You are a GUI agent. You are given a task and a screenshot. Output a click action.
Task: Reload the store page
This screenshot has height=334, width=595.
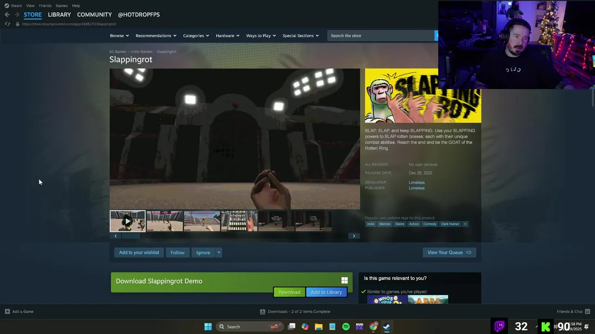(x=7, y=24)
